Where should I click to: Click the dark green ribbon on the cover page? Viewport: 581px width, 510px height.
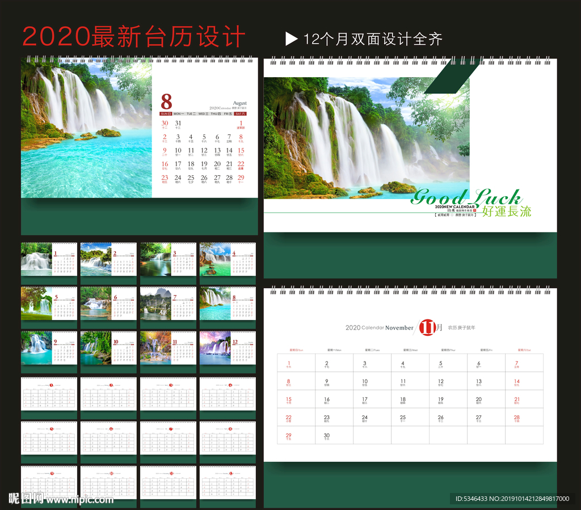(446, 77)
